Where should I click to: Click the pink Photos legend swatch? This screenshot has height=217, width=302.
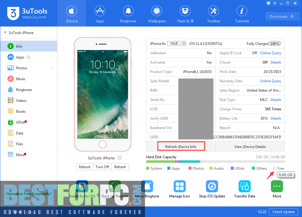[x=190, y=168]
